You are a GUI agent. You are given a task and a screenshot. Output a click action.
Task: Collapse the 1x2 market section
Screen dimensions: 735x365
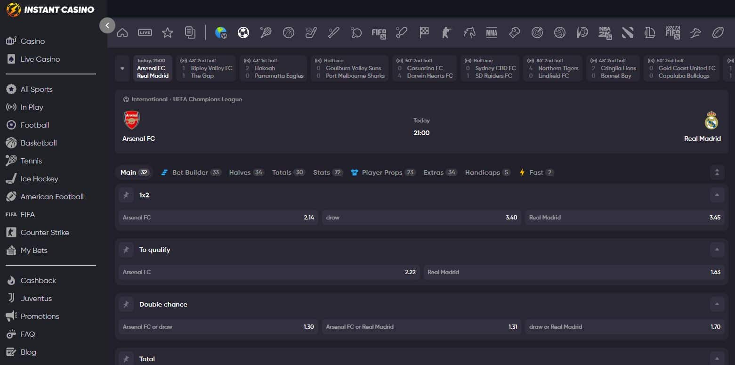[717, 195]
